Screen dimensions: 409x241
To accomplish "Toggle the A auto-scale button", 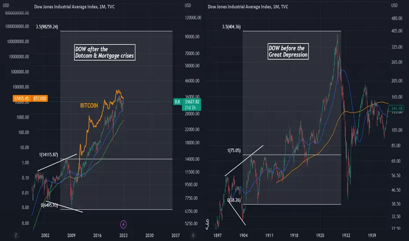I will click(193, 235).
